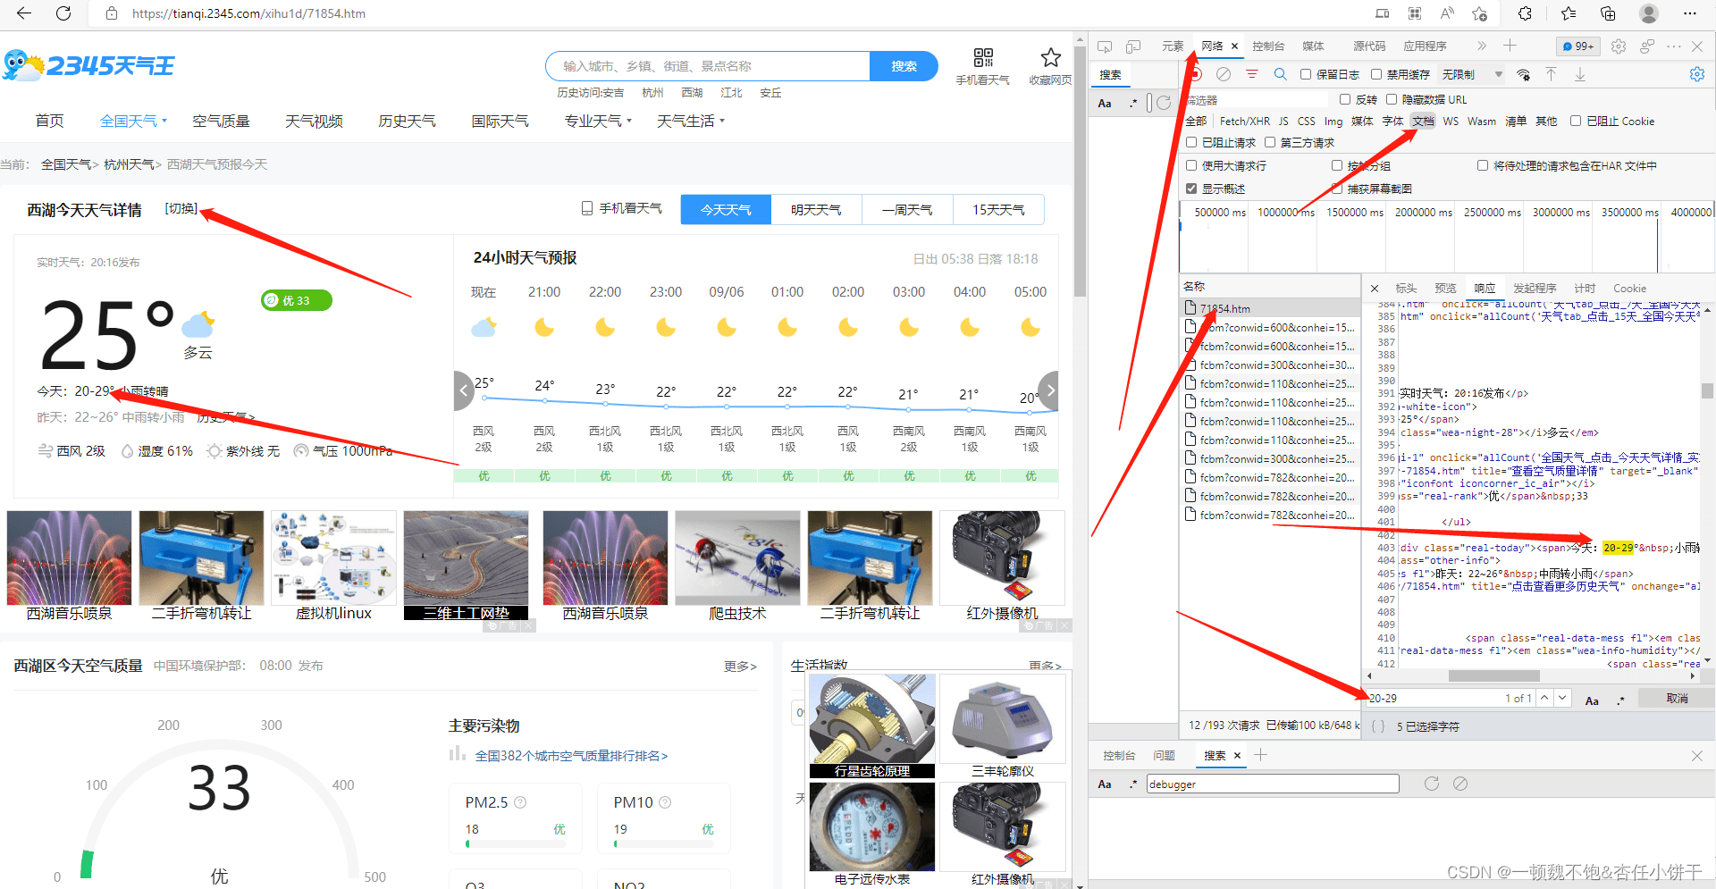This screenshot has width=1716, height=889.
Task: Click the import HAR up-arrow icon
Action: 1551,74
